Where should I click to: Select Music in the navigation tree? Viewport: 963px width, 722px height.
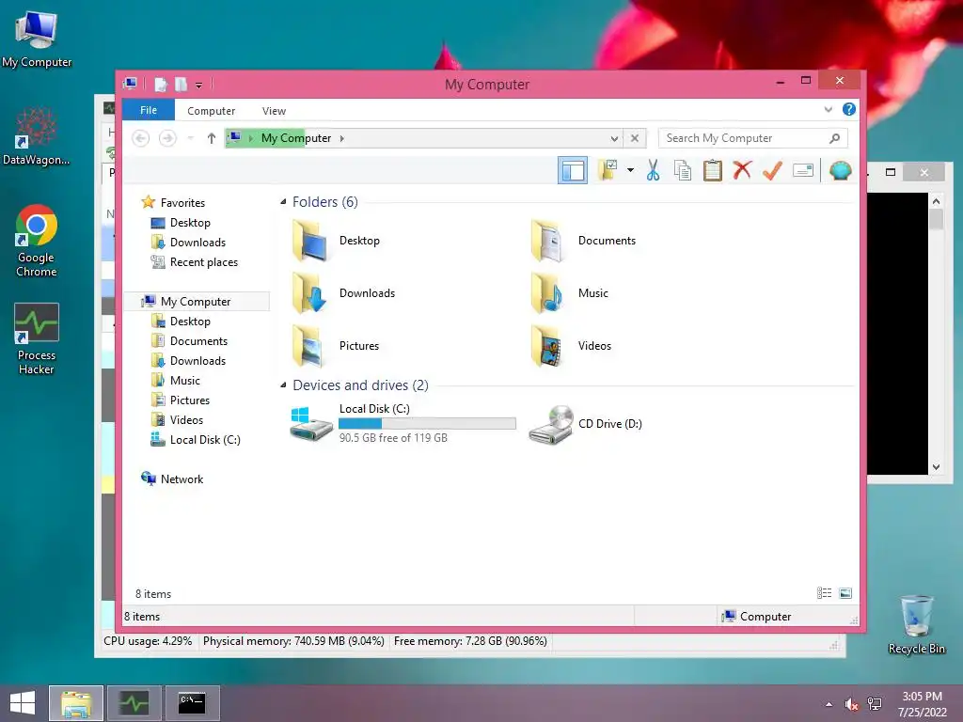click(185, 381)
